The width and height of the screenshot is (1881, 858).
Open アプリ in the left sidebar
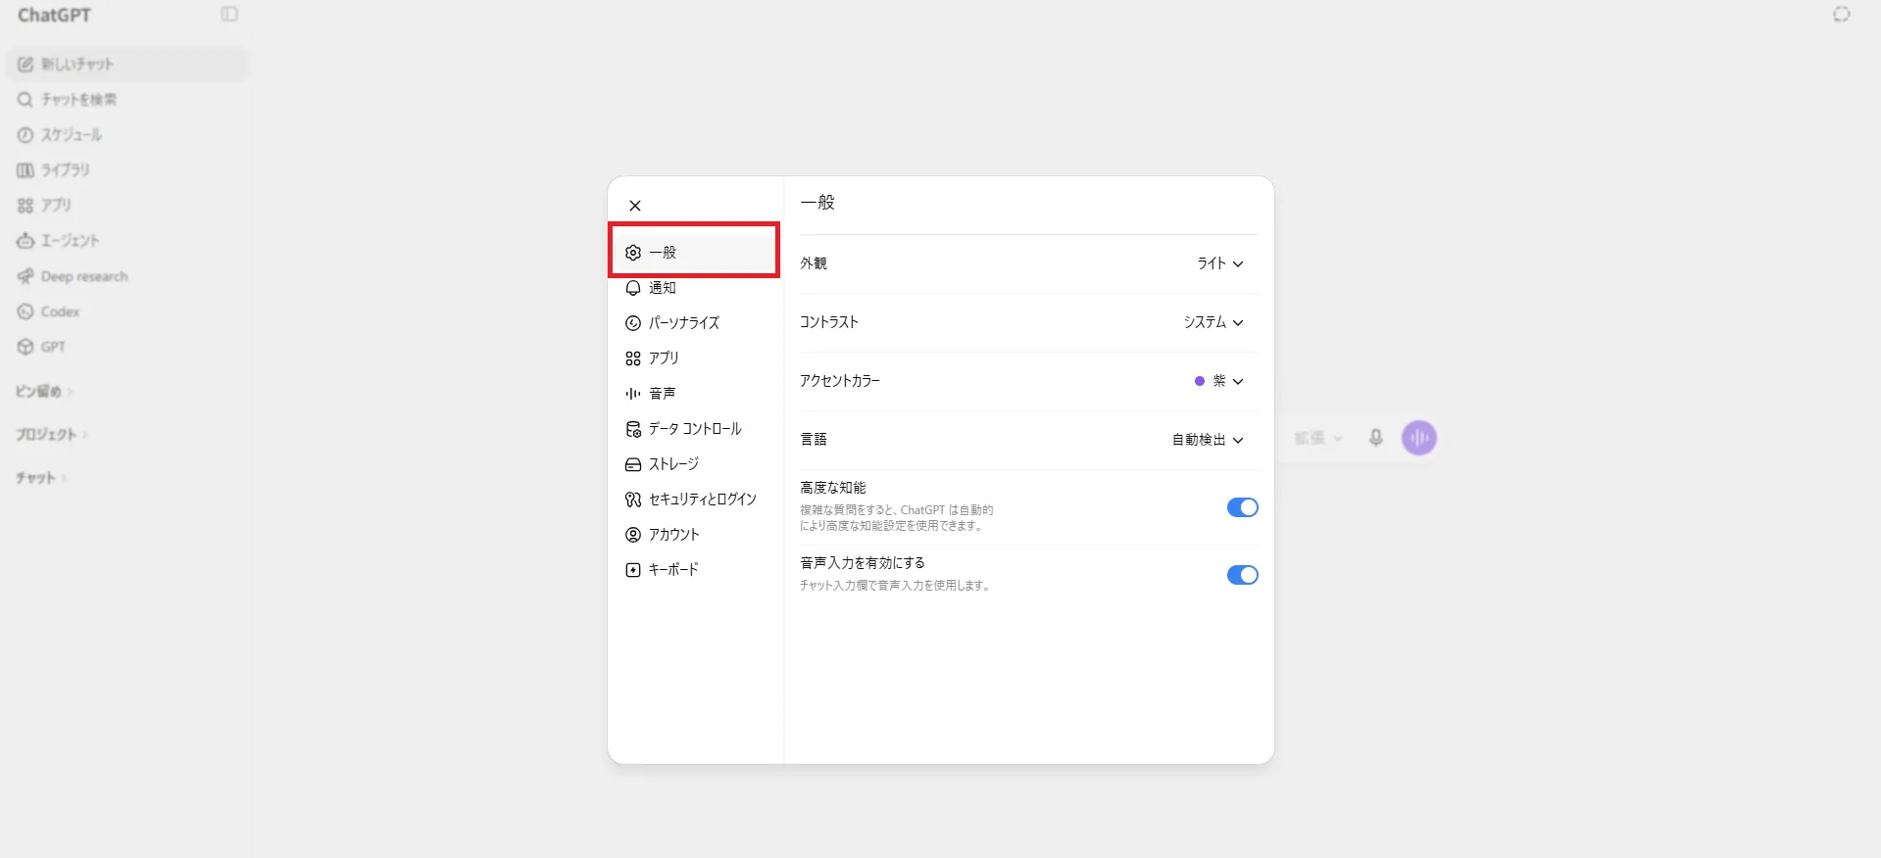click(x=127, y=206)
